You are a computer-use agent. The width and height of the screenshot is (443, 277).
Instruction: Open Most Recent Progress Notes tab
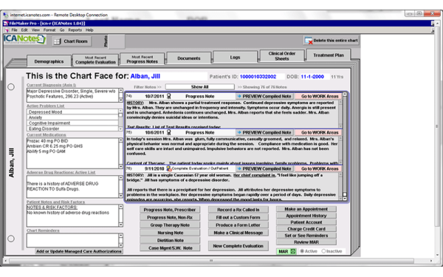(x=142, y=59)
